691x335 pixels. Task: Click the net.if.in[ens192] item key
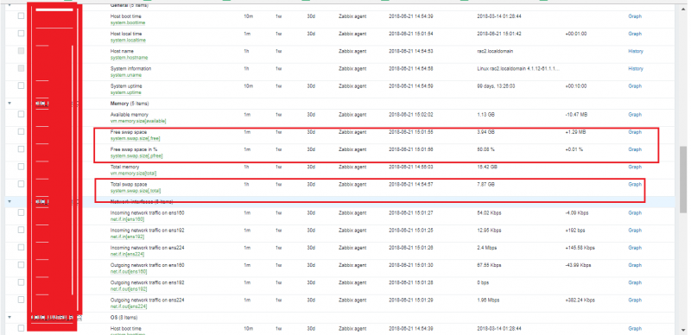(x=127, y=237)
